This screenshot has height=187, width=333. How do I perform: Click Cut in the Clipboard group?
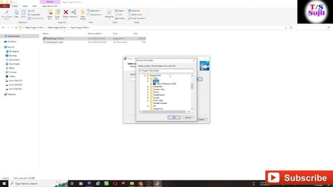(x=31, y=10)
